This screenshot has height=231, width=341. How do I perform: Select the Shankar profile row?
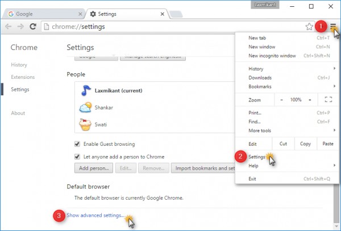155,107
